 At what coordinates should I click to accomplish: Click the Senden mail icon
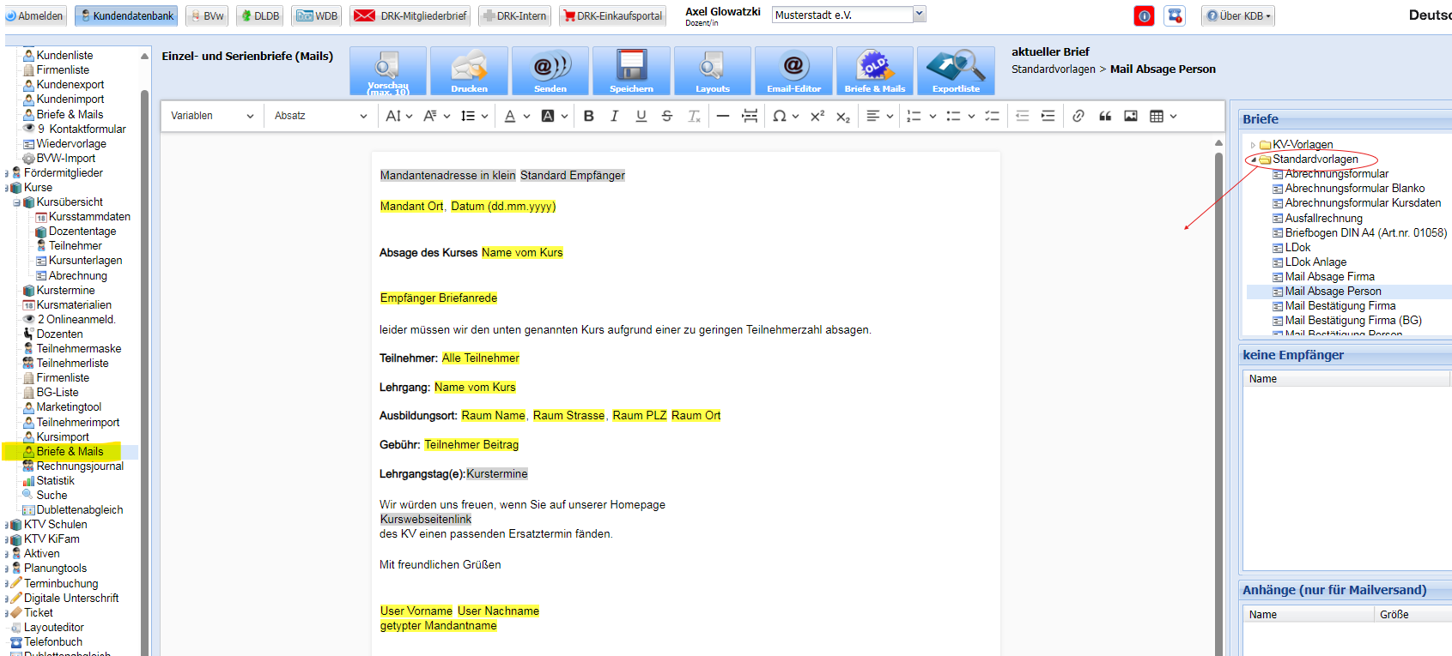click(x=550, y=70)
